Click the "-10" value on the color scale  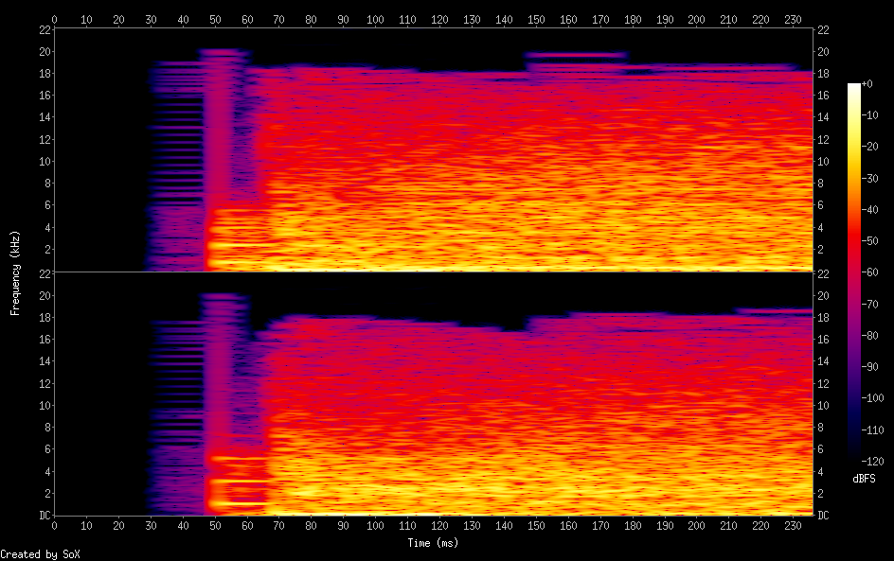pyautogui.click(x=869, y=115)
